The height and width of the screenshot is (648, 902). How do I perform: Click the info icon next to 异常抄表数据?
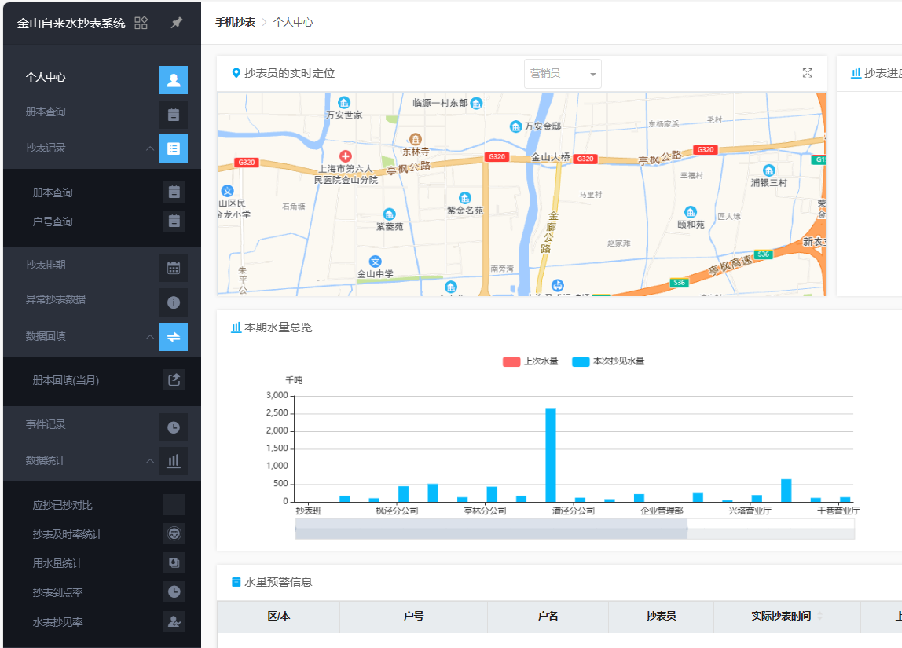(x=174, y=302)
